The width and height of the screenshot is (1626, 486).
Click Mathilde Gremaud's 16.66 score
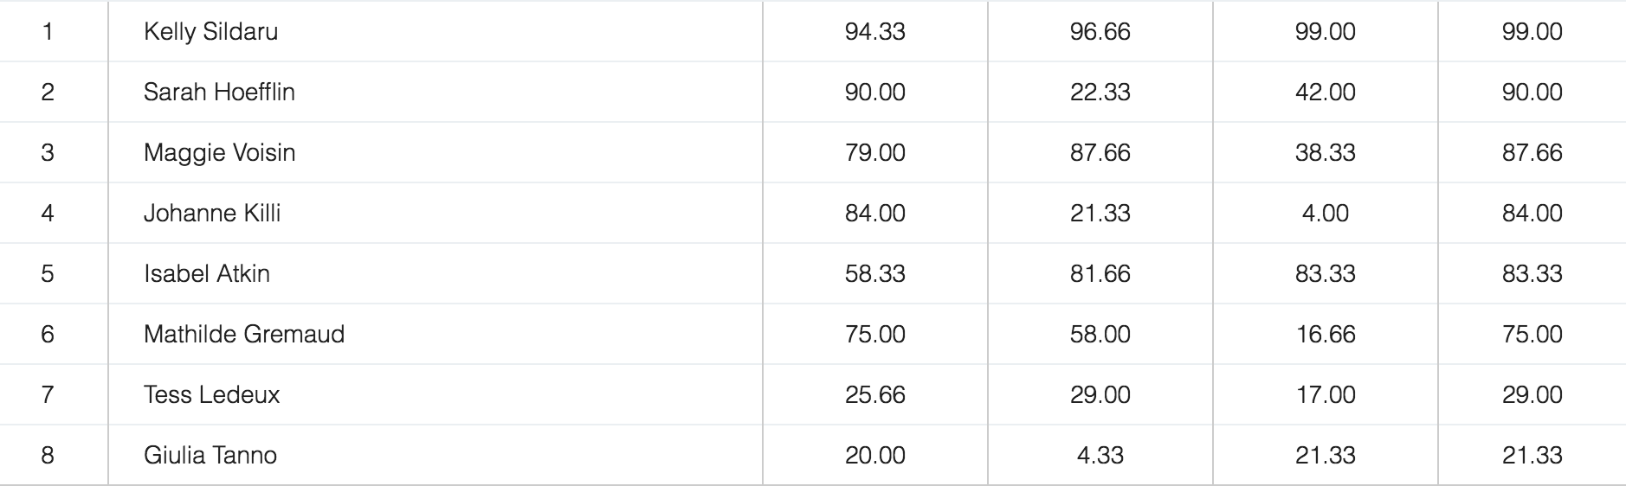1325,335
